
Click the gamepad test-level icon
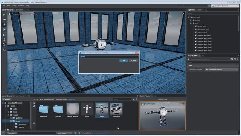(x=4, y=20)
